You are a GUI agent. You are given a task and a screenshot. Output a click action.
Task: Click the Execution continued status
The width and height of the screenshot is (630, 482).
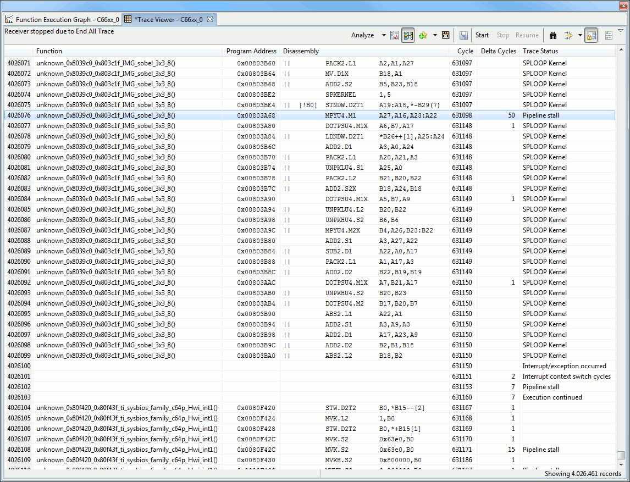pyautogui.click(x=552, y=397)
